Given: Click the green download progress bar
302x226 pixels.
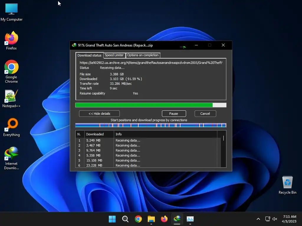Looking at the screenshot, I should coord(151,105).
